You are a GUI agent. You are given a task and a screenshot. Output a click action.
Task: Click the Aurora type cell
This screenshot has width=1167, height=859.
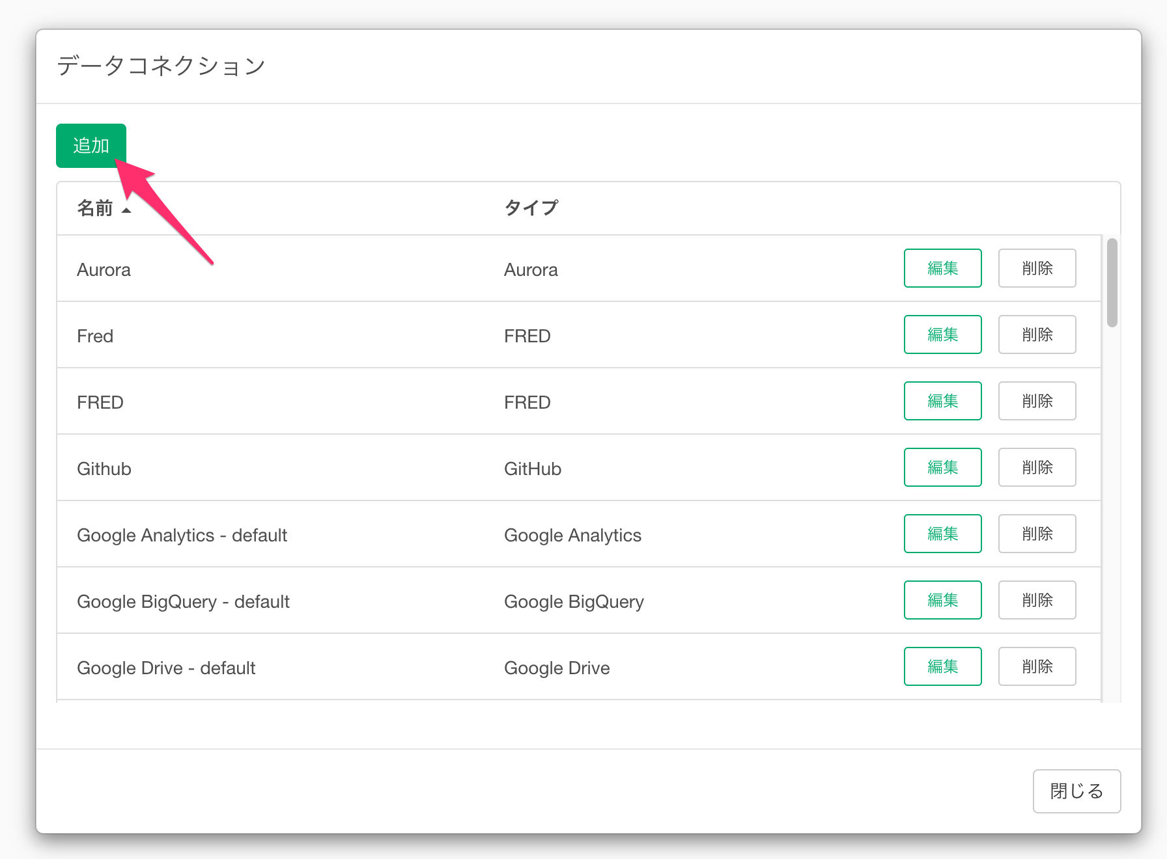pyautogui.click(x=531, y=270)
